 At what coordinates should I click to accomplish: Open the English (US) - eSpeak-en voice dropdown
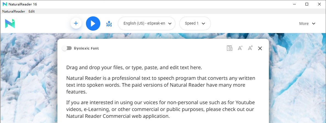tap(147, 24)
